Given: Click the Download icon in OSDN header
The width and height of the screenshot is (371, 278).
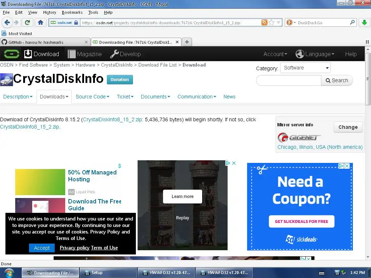Looking at the screenshot, I should coord(28,54).
